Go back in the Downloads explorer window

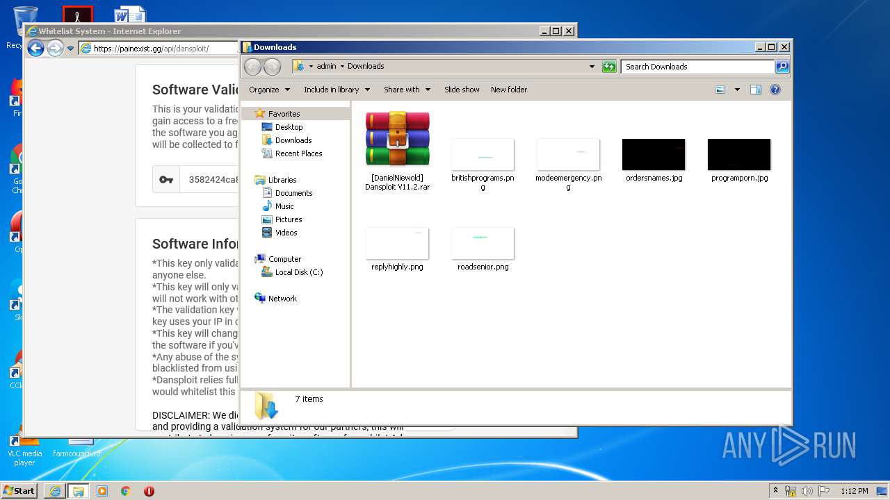[x=252, y=67]
